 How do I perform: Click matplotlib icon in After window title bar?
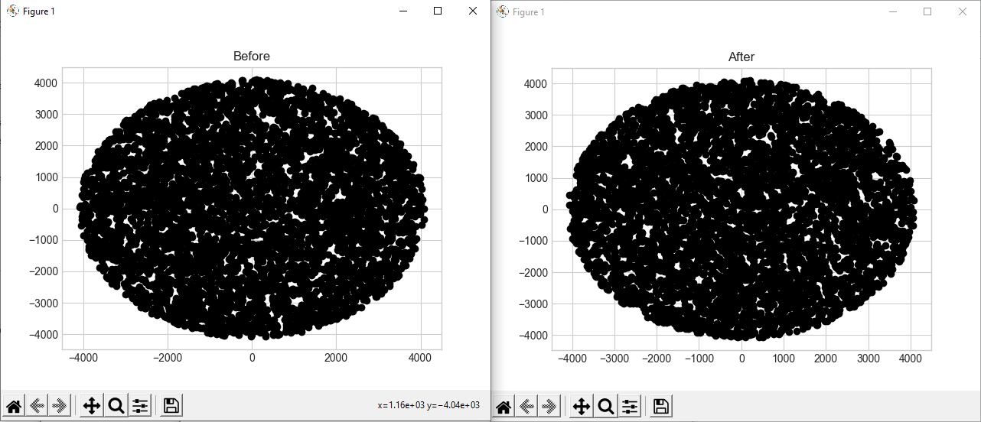pos(503,11)
